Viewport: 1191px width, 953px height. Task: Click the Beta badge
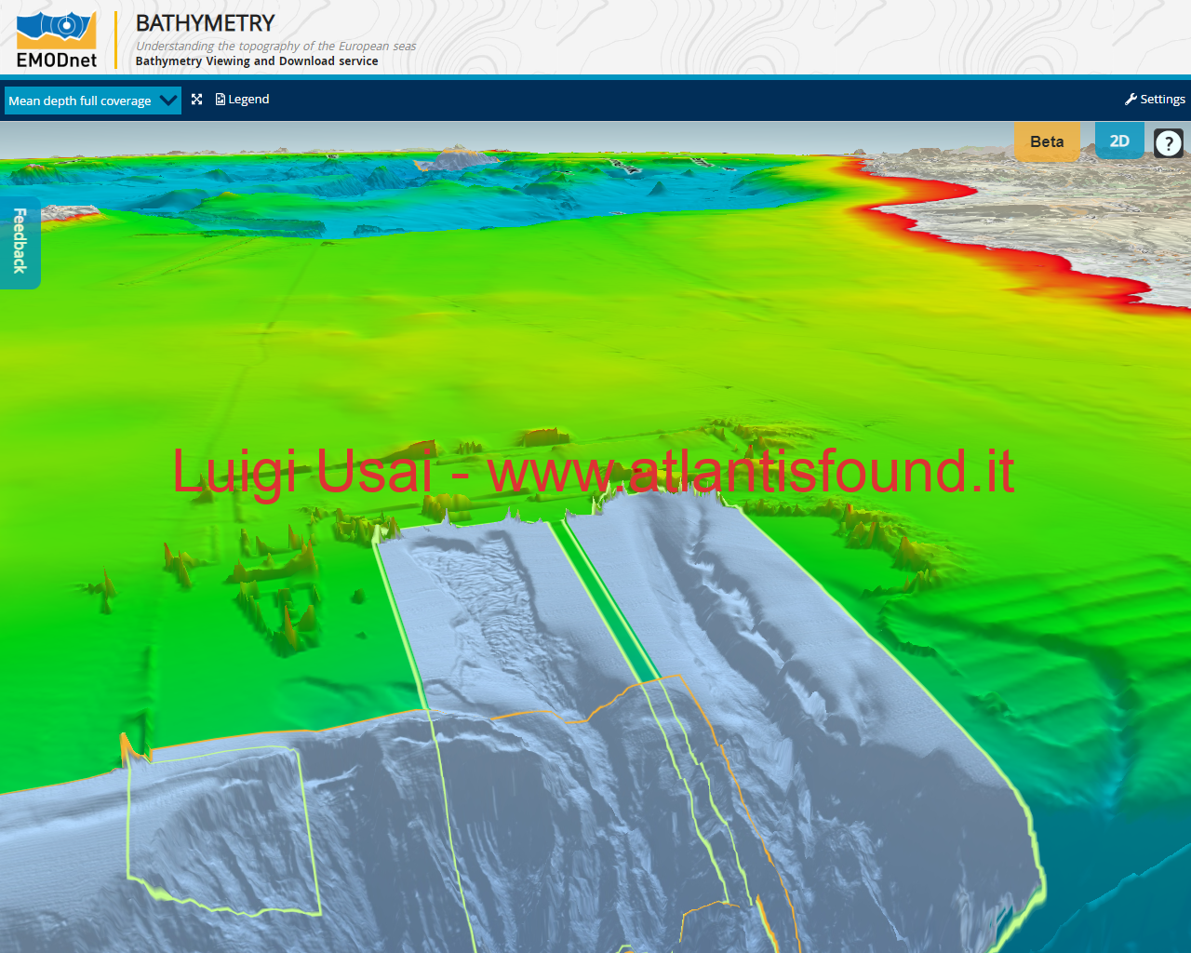[1047, 141]
